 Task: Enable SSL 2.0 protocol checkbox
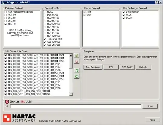point(5,18)
